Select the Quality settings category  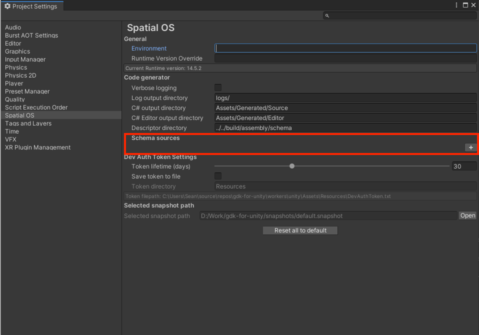point(14,99)
